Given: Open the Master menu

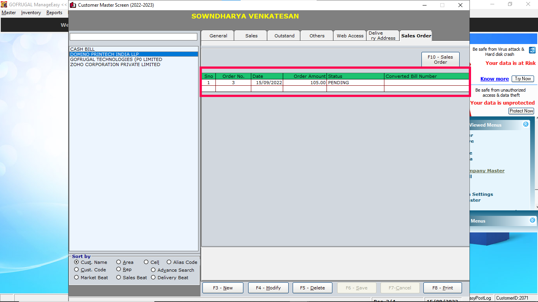Looking at the screenshot, I should [9, 13].
